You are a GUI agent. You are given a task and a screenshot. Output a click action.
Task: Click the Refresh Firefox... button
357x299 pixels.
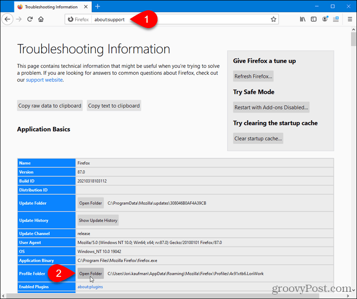tap(253, 76)
